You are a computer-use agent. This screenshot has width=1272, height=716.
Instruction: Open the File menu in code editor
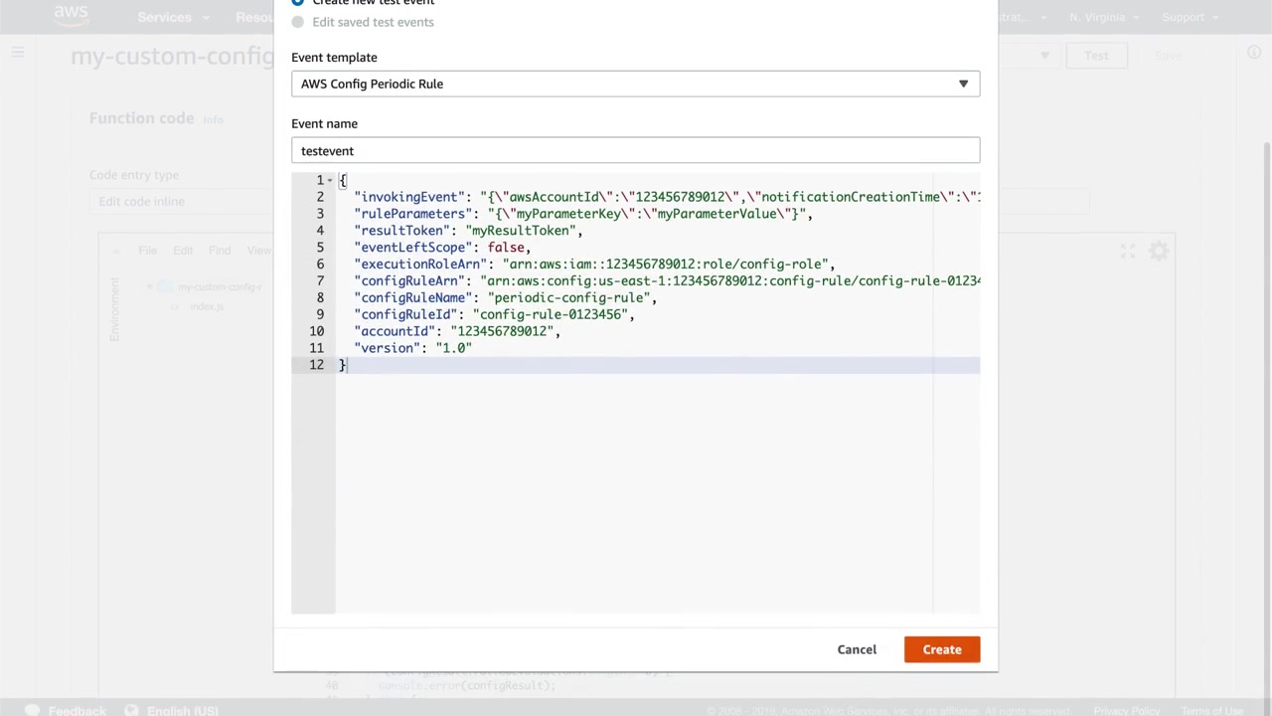pyautogui.click(x=147, y=251)
